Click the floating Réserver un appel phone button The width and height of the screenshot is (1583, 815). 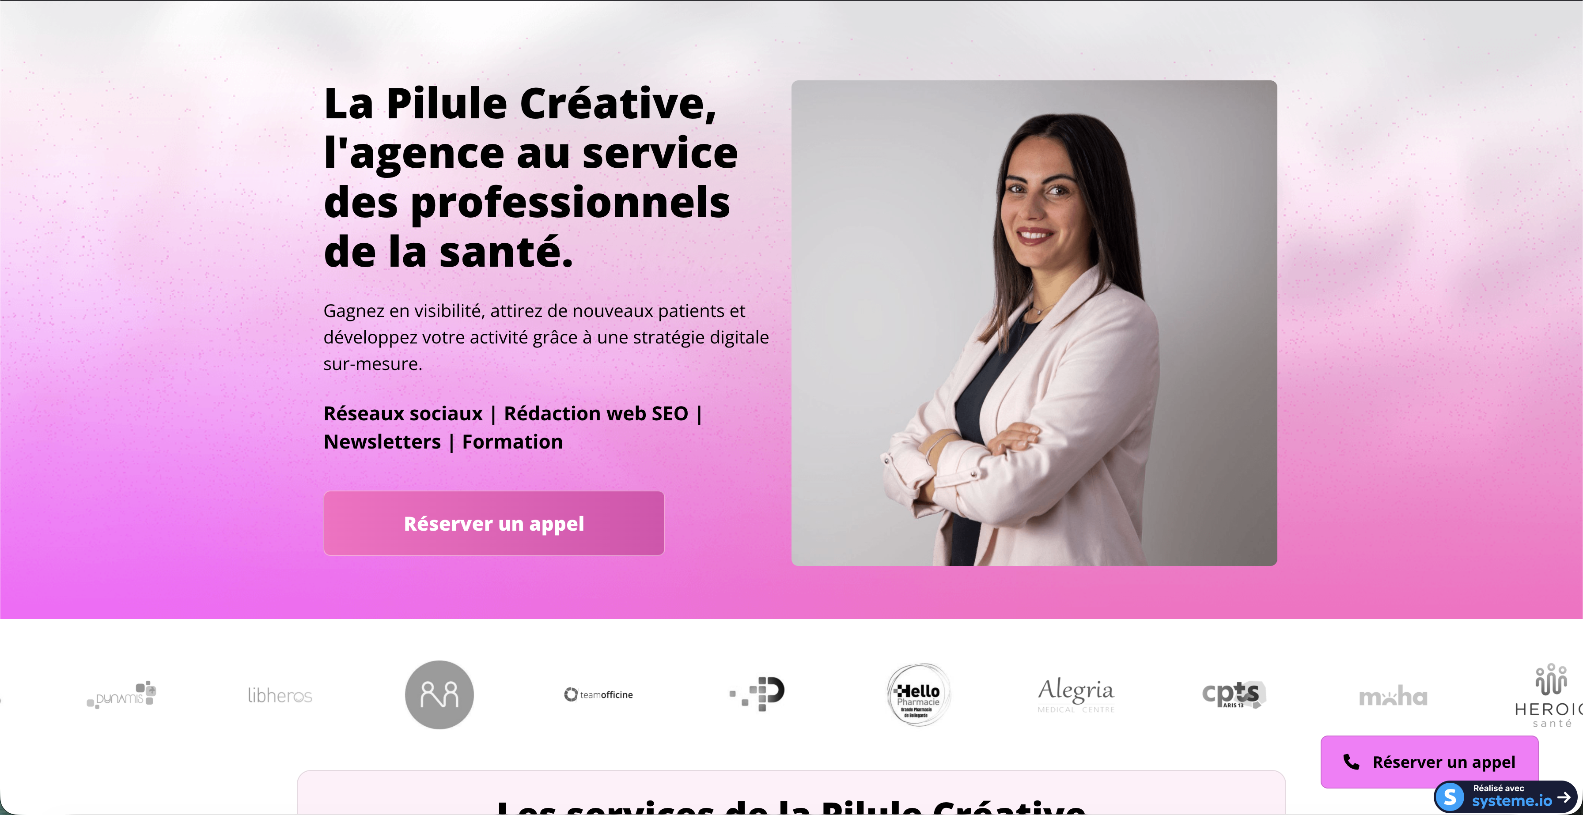tap(1429, 762)
